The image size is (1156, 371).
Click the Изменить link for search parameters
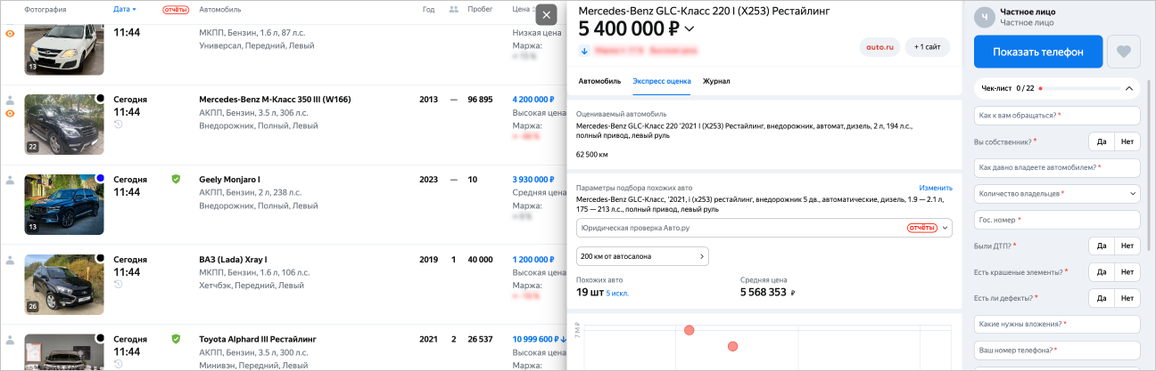[x=936, y=189]
